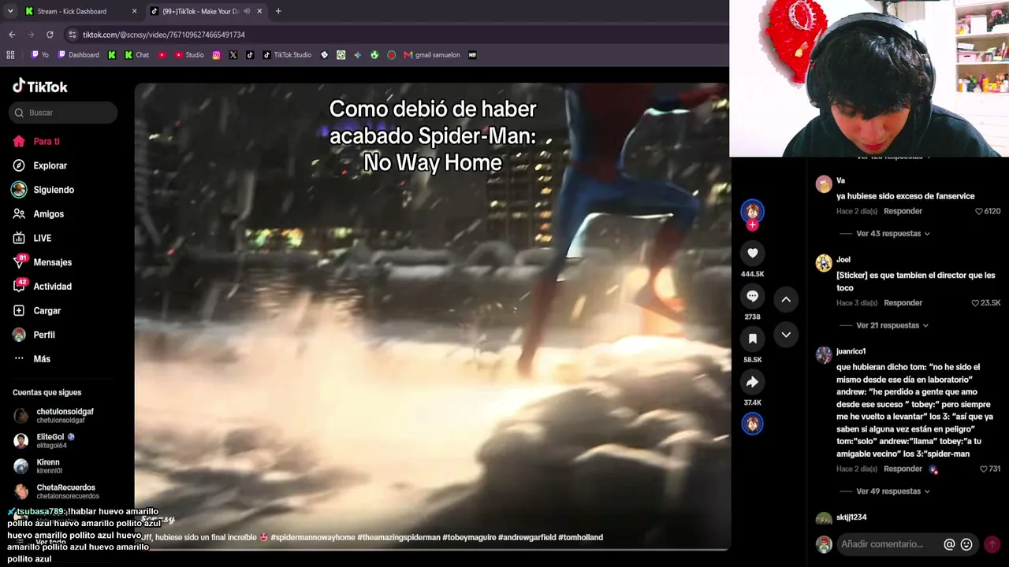
Task: View site information icon in address bar
Action: [73, 35]
